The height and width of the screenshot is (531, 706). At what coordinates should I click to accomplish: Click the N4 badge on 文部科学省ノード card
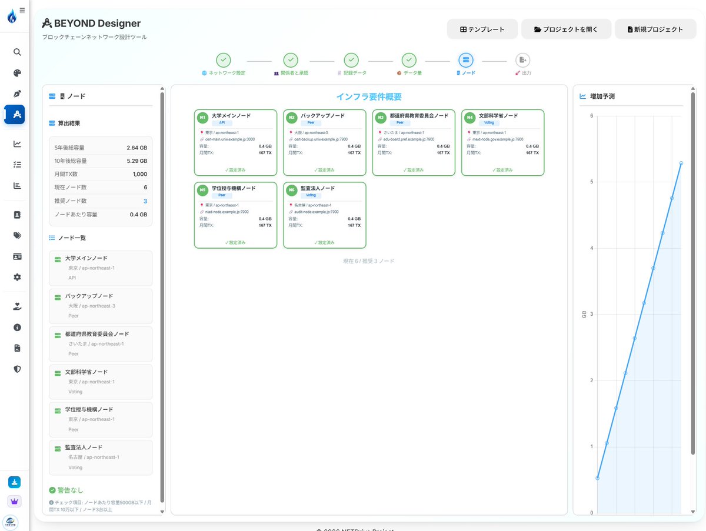(x=470, y=118)
